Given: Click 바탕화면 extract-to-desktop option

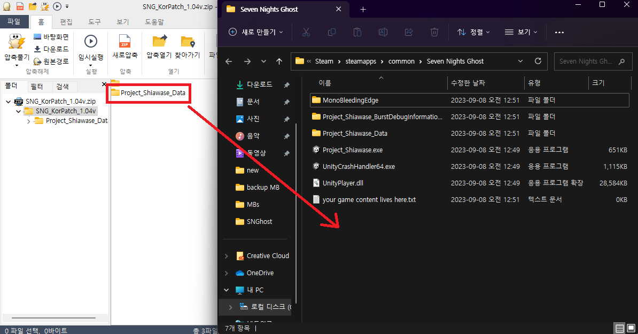Looking at the screenshot, I should [x=51, y=37].
